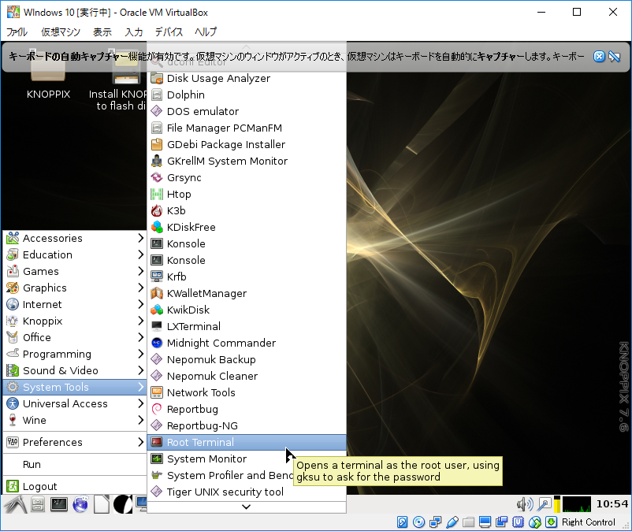The height and width of the screenshot is (531, 632).
Task: Launch terminal from the bottom panel
Action: point(59,504)
